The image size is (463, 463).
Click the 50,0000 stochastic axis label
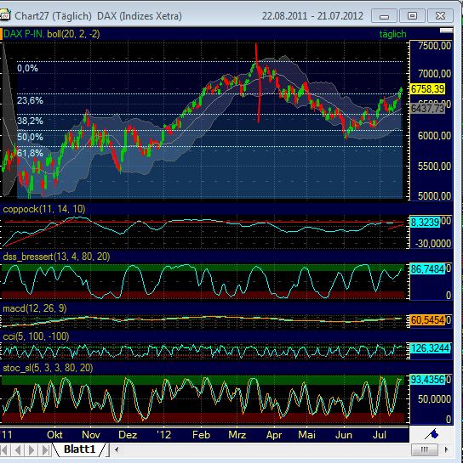coord(434,399)
